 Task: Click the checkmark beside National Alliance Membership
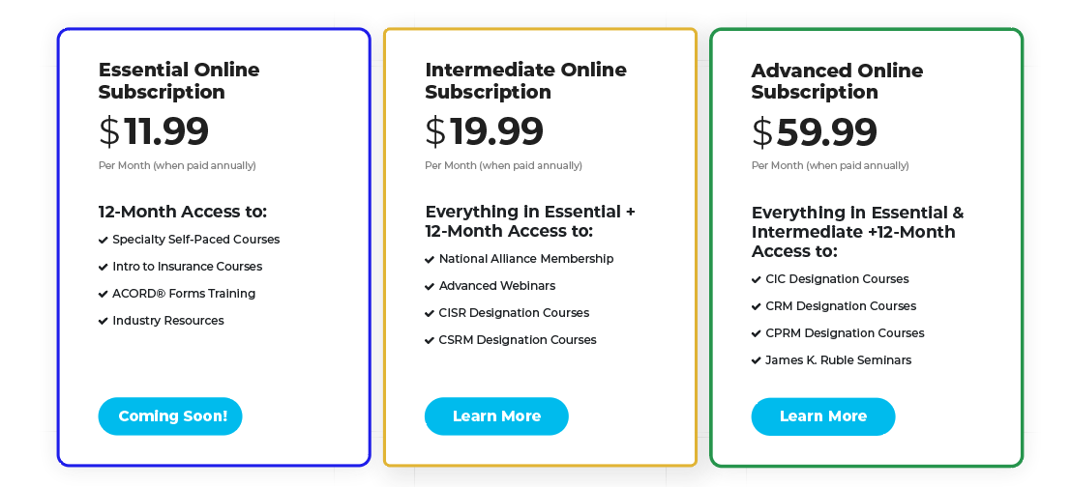click(x=430, y=259)
